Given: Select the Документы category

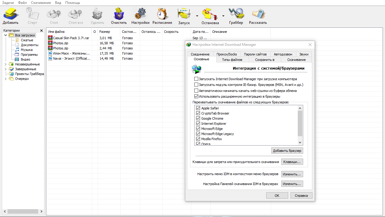Looking at the screenshot, I should tap(26, 45).
